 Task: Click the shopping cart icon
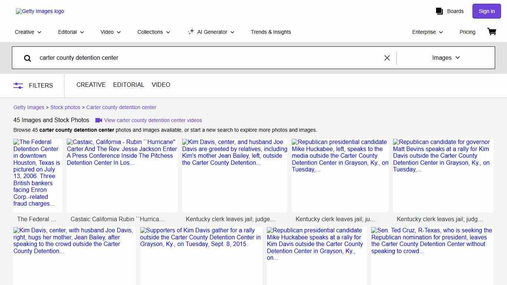[492, 32]
